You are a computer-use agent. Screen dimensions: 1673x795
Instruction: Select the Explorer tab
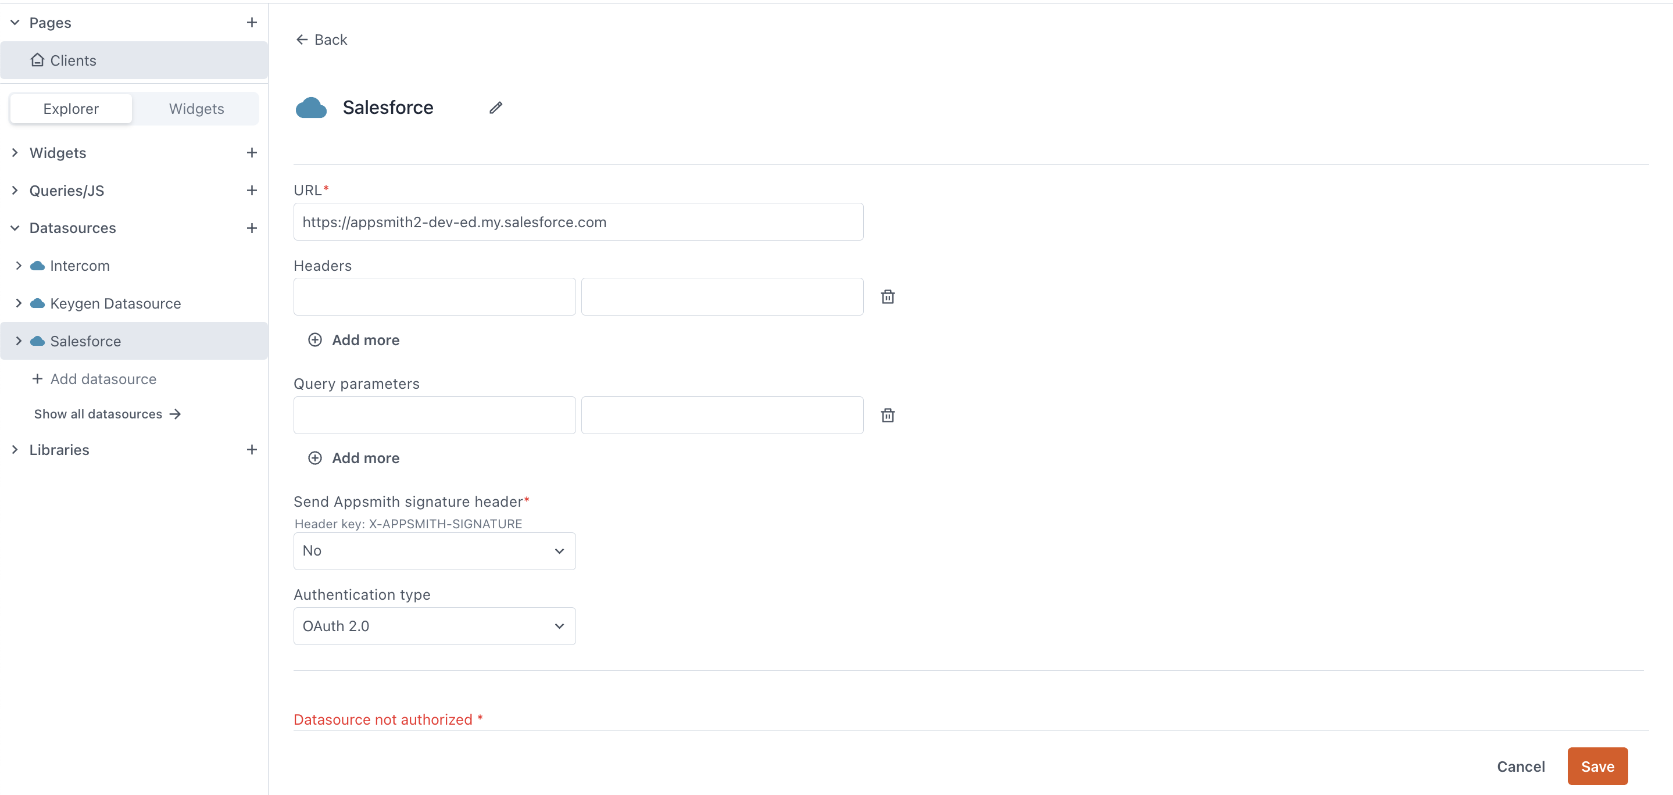click(71, 109)
